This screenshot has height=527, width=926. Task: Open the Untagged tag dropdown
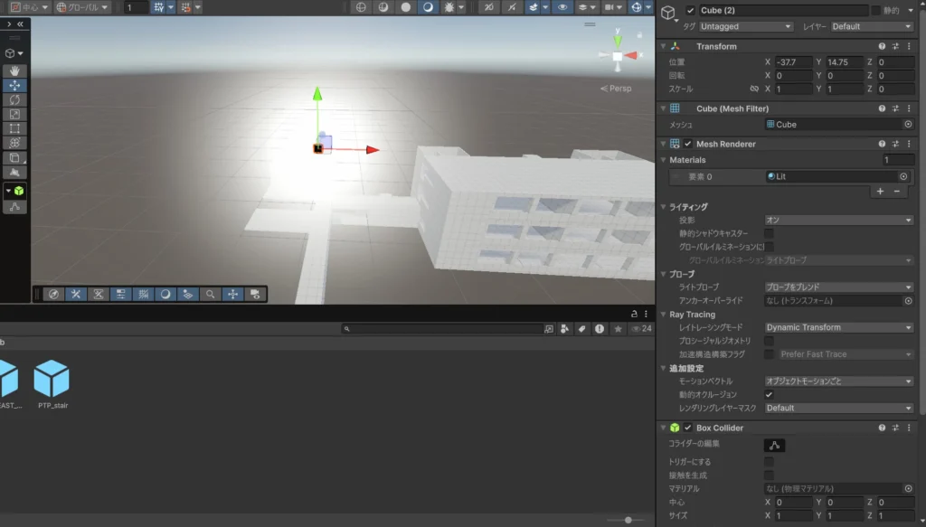(x=744, y=27)
